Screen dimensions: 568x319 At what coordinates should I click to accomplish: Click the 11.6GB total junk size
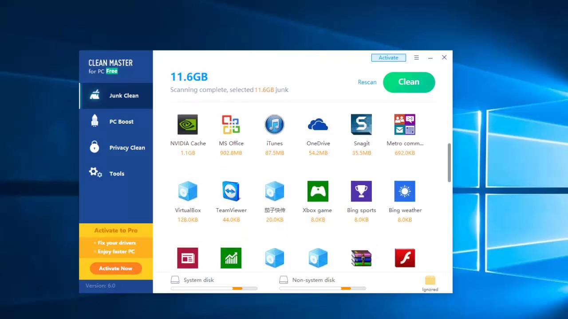click(x=189, y=77)
